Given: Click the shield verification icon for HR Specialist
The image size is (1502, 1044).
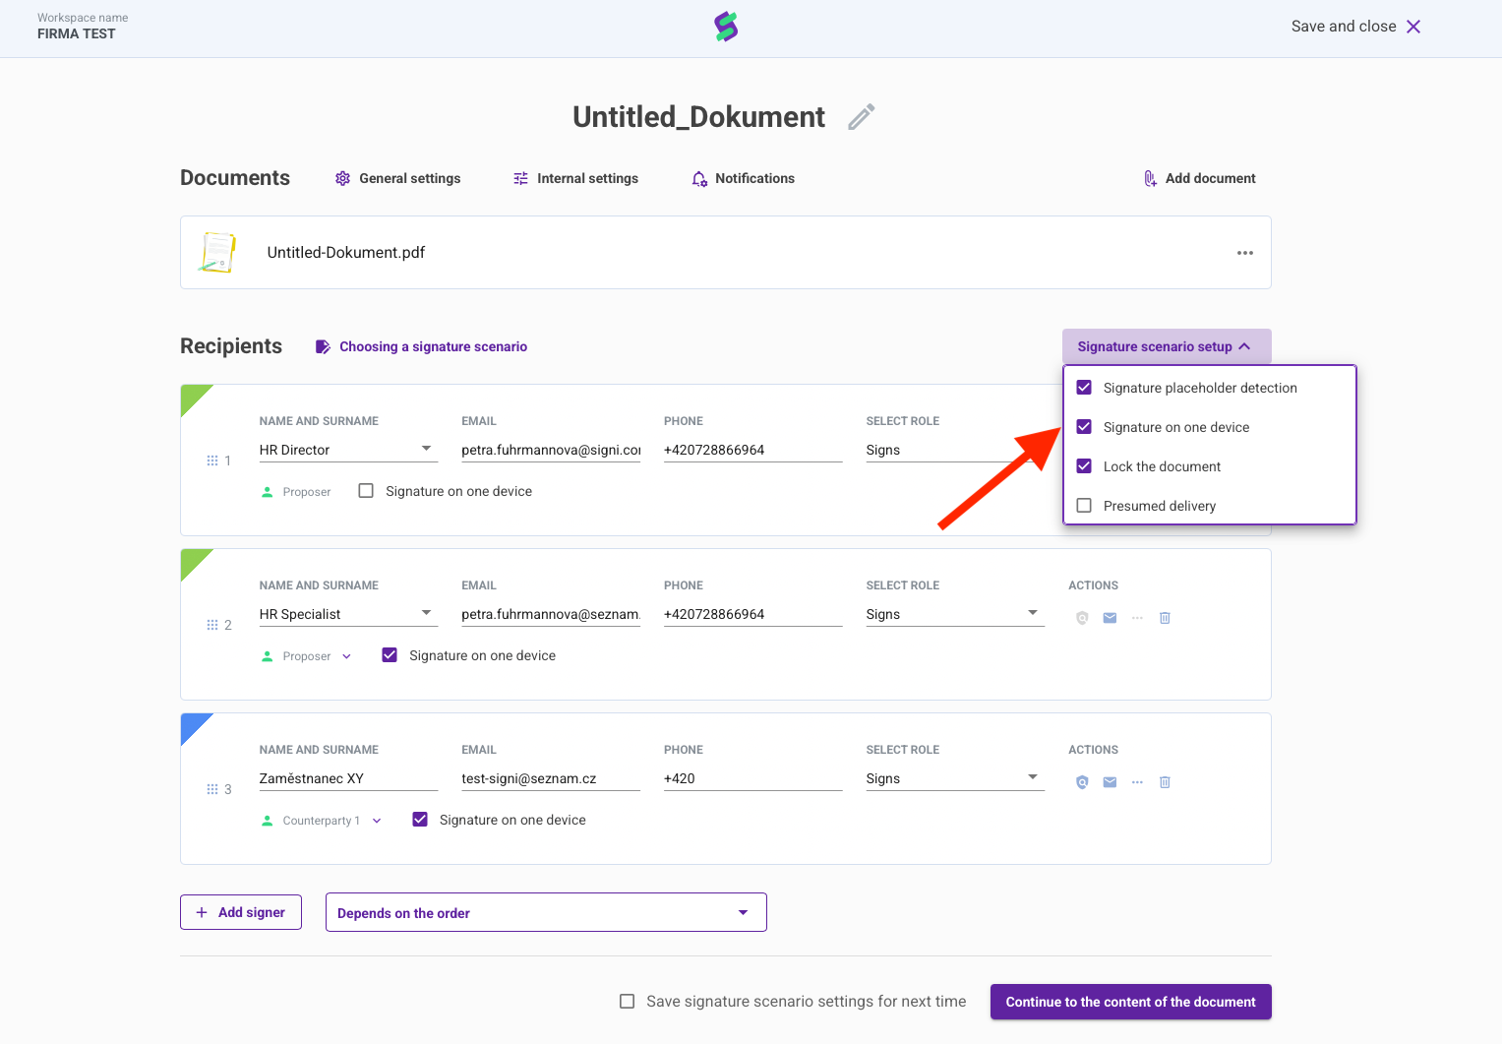Looking at the screenshot, I should pyautogui.click(x=1082, y=618).
